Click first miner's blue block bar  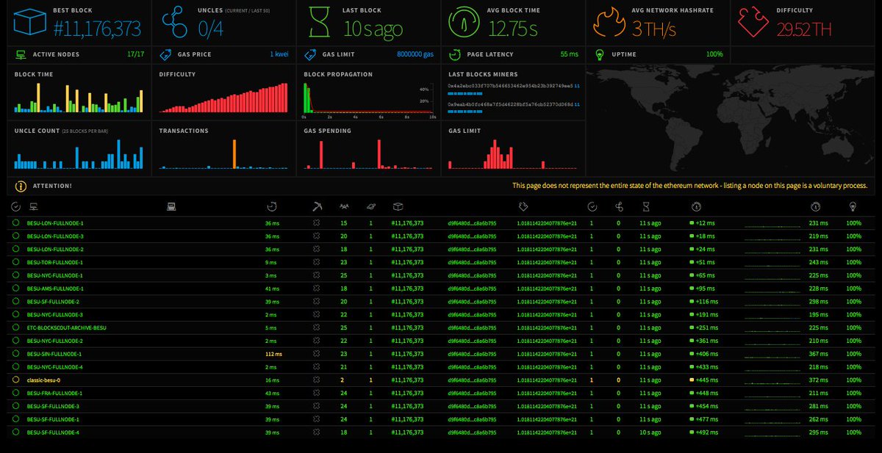tap(465, 94)
